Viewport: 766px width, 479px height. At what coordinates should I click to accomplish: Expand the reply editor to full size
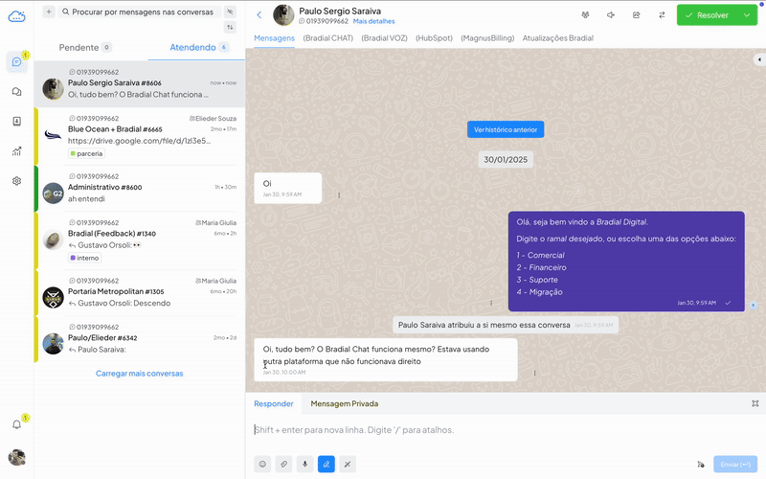point(755,403)
